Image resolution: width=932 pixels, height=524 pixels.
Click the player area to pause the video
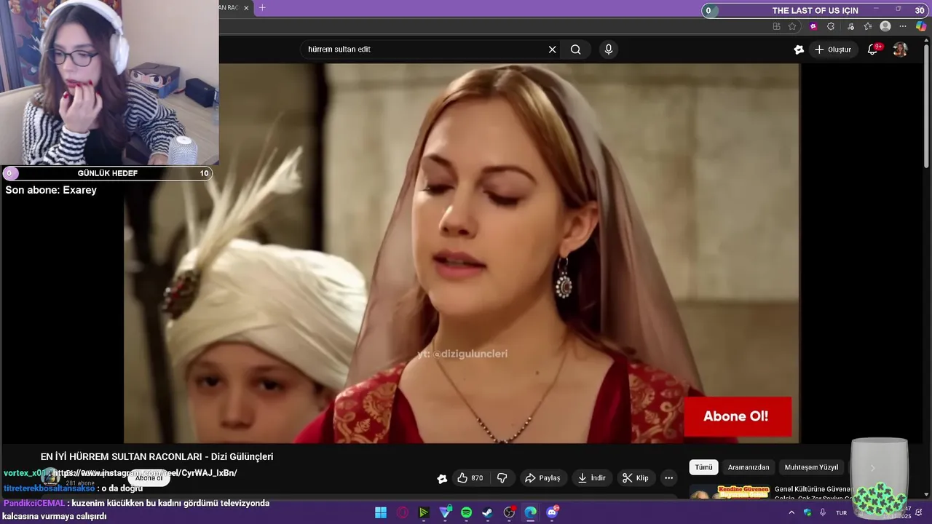point(462,253)
